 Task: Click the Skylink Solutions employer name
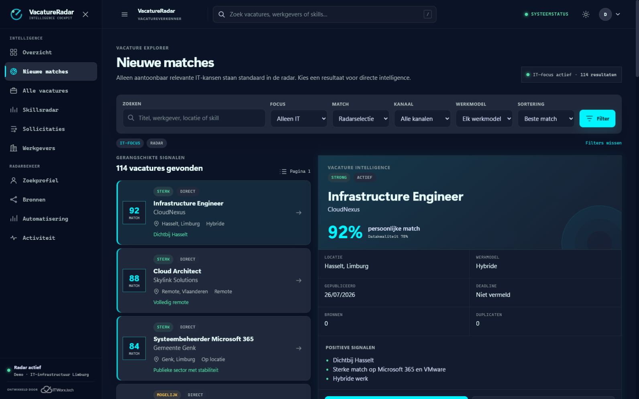[175, 280]
